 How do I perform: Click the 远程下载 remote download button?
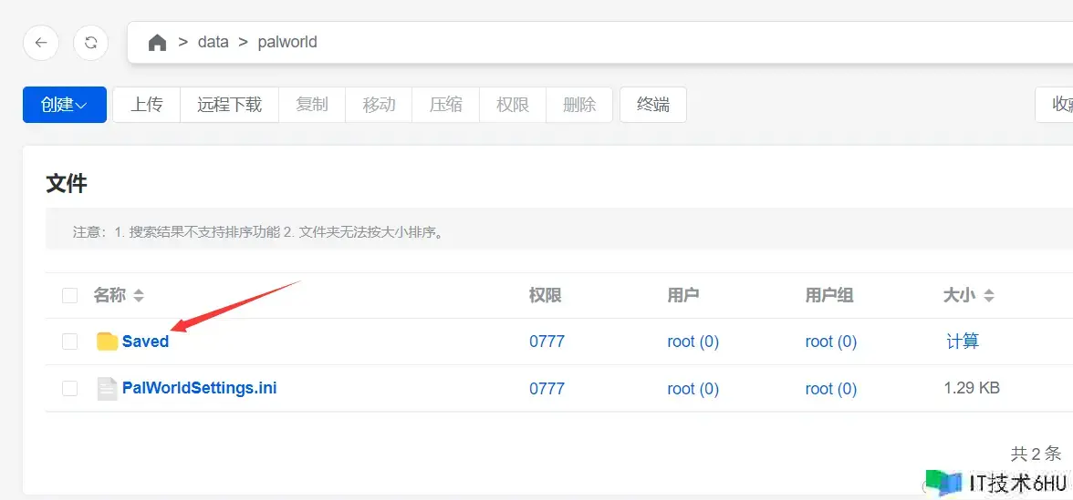coord(229,105)
